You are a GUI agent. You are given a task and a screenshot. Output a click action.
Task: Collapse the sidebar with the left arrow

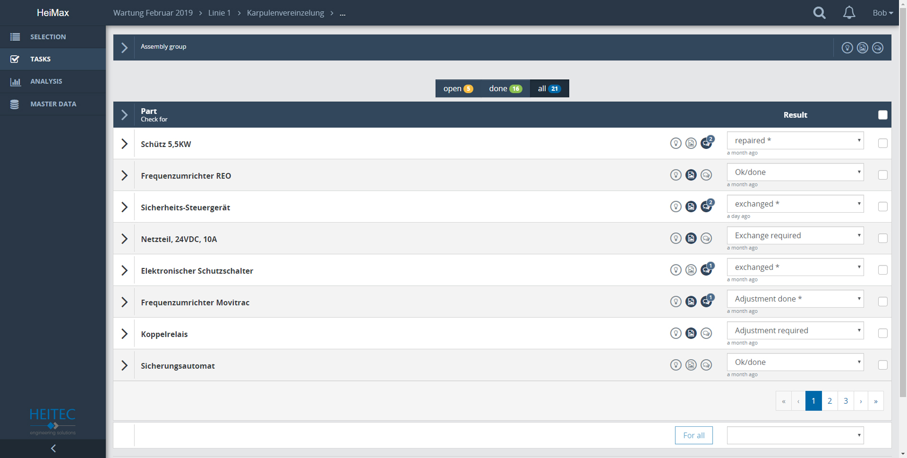click(x=53, y=448)
